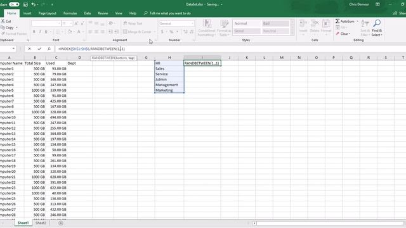Open Sort & Filter menu
The height and width of the screenshot is (228, 406).
(365, 28)
